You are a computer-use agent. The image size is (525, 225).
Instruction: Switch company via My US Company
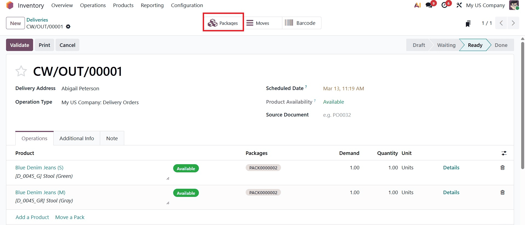point(485,5)
